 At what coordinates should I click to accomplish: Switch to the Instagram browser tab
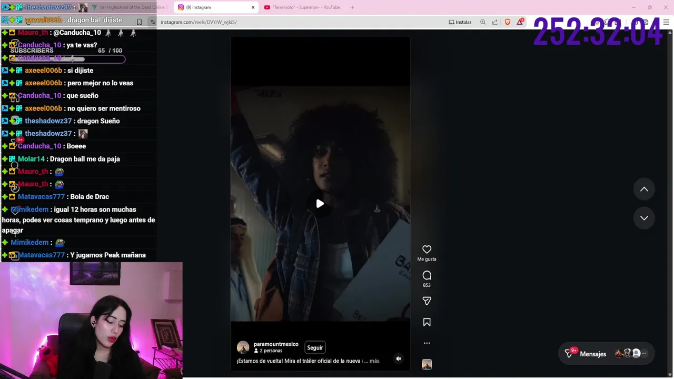[216, 7]
